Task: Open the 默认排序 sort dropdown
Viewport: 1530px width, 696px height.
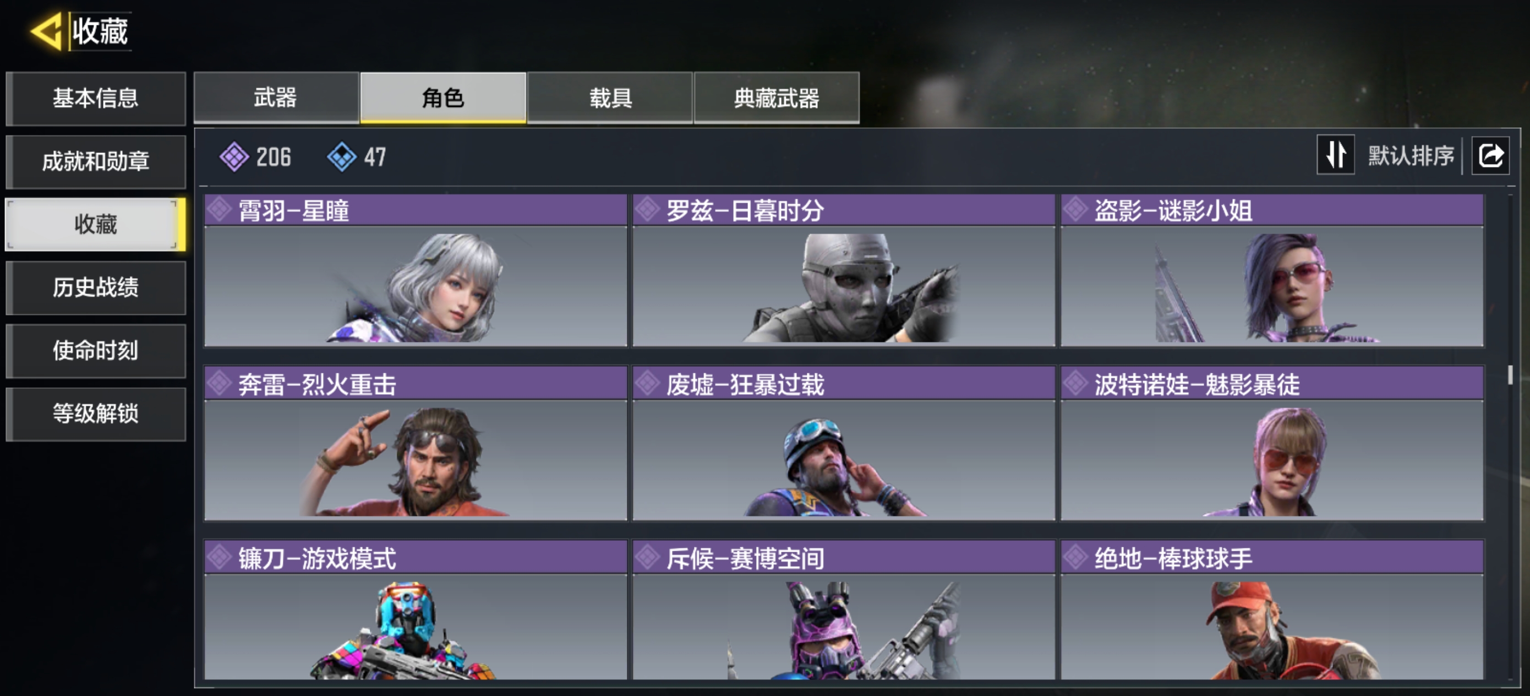Action: click(1411, 156)
